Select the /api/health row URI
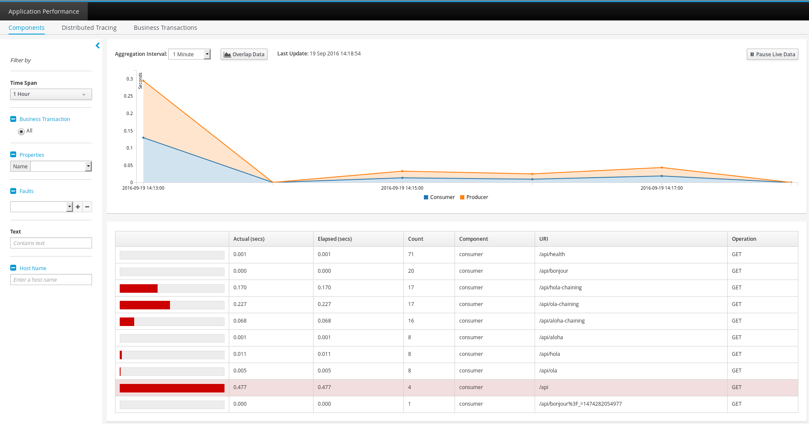The image size is (809, 424). [x=552, y=254]
